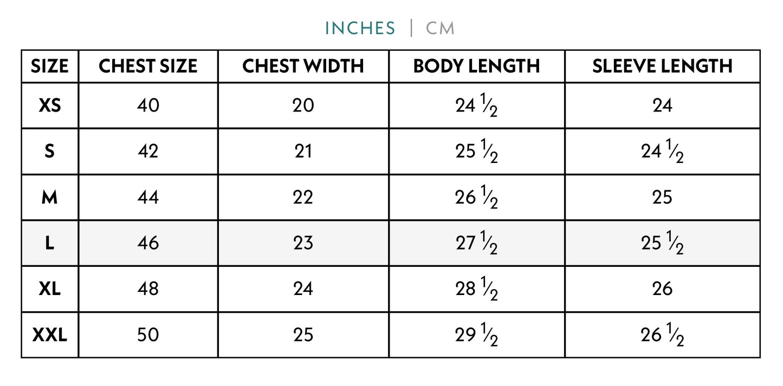Click chest size value 40 for XS
The width and height of the screenshot is (783, 386).
[148, 106]
